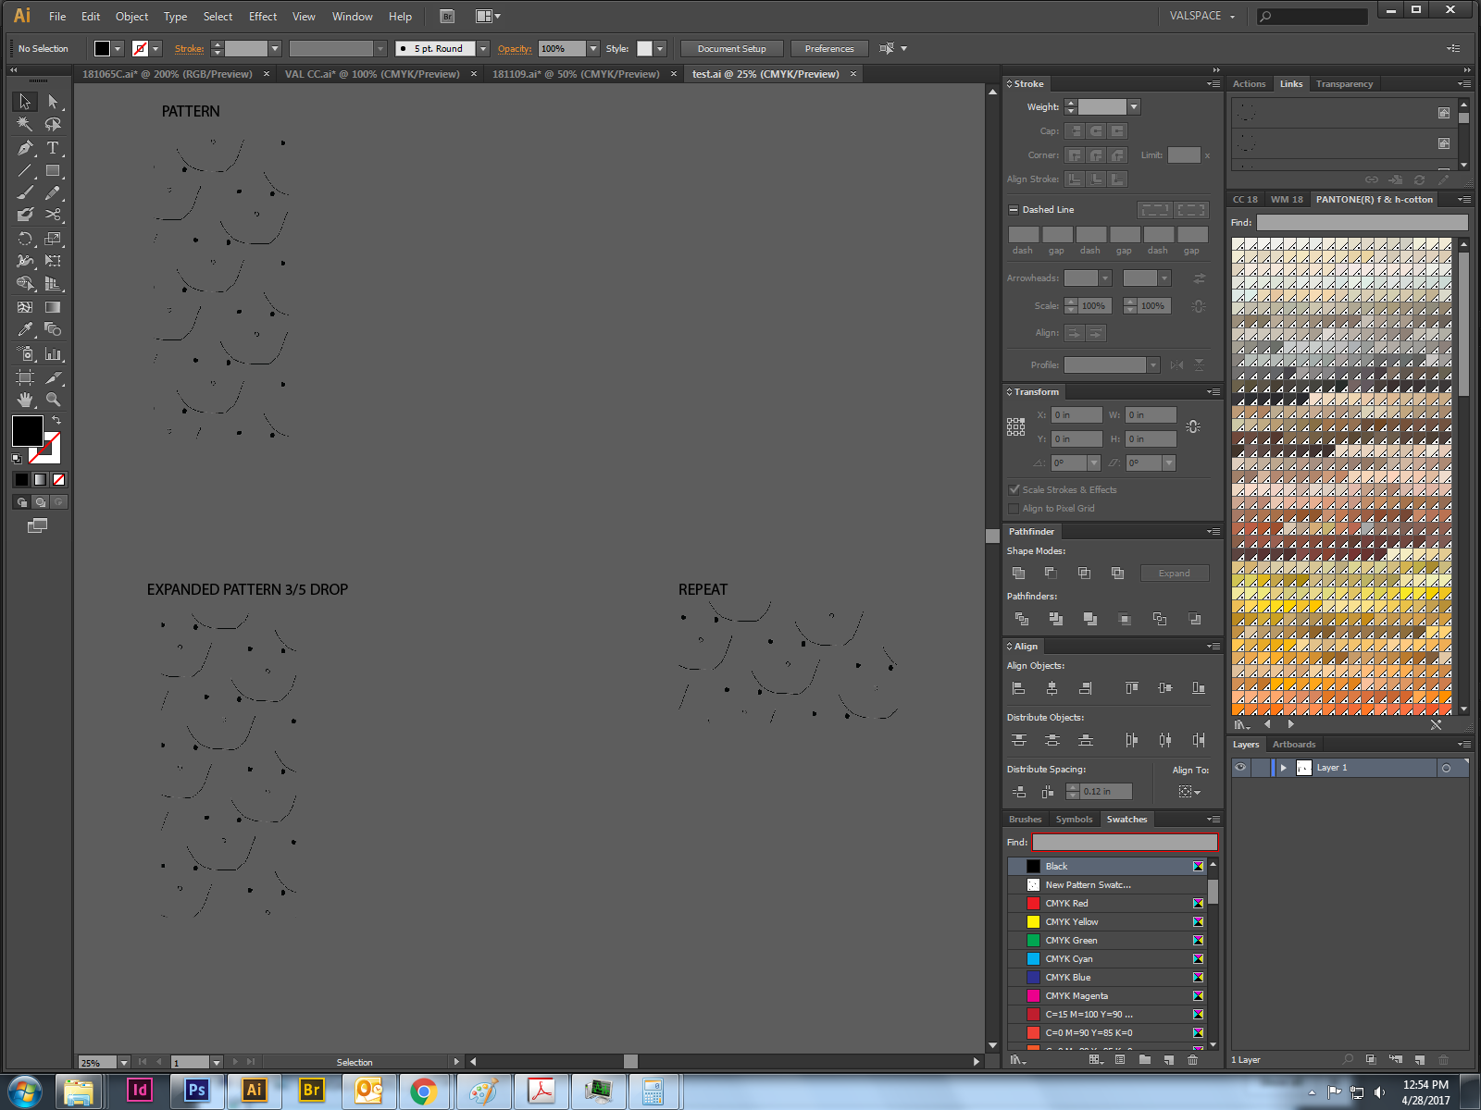1481x1110 pixels.
Task: Click Swap Fill and Stroke arrow
Action: 56,420
